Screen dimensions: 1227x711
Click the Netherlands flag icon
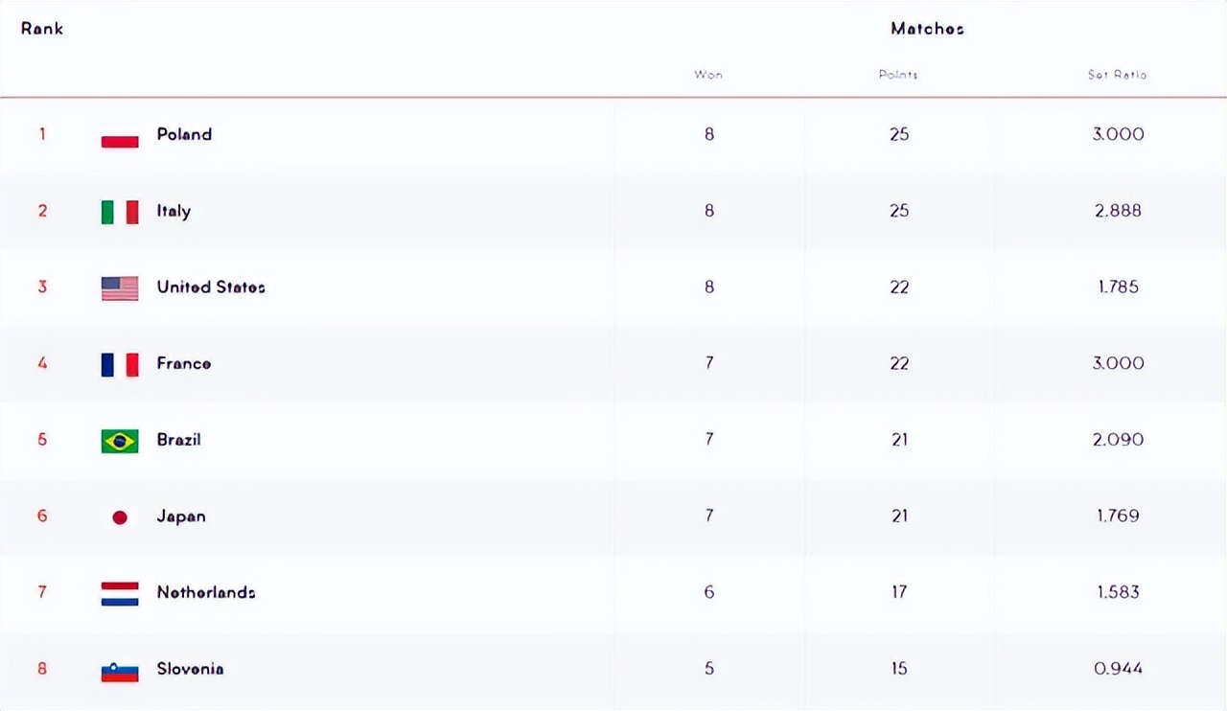click(x=120, y=594)
